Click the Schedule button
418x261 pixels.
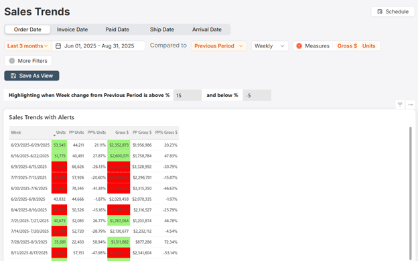[x=393, y=12]
